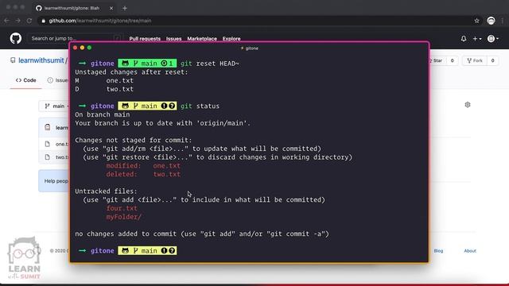The width and height of the screenshot is (509, 286).
Task: Go forward with the browser forward arrow
Action: (17, 21)
